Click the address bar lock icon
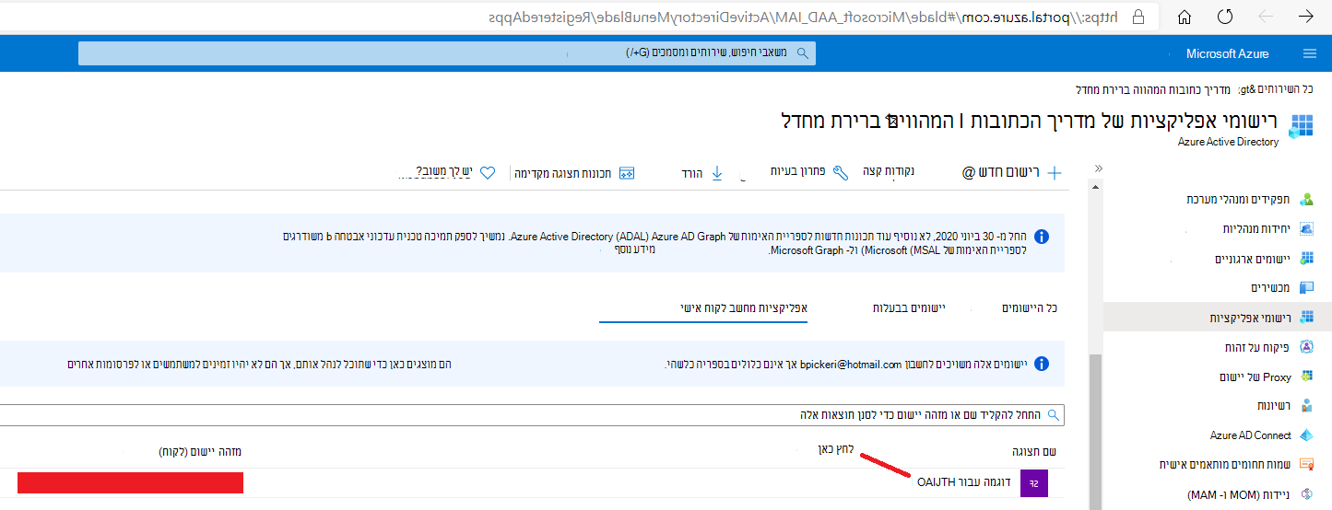This screenshot has width=1332, height=510. click(1138, 17)
